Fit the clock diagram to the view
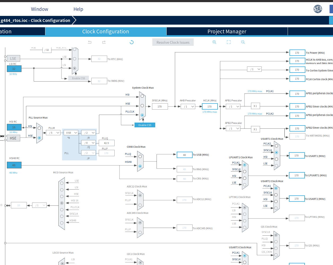 pos(229,42)
